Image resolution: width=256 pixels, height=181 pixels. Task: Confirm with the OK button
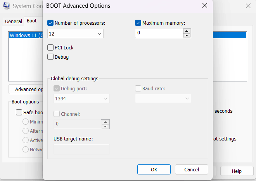154,169
